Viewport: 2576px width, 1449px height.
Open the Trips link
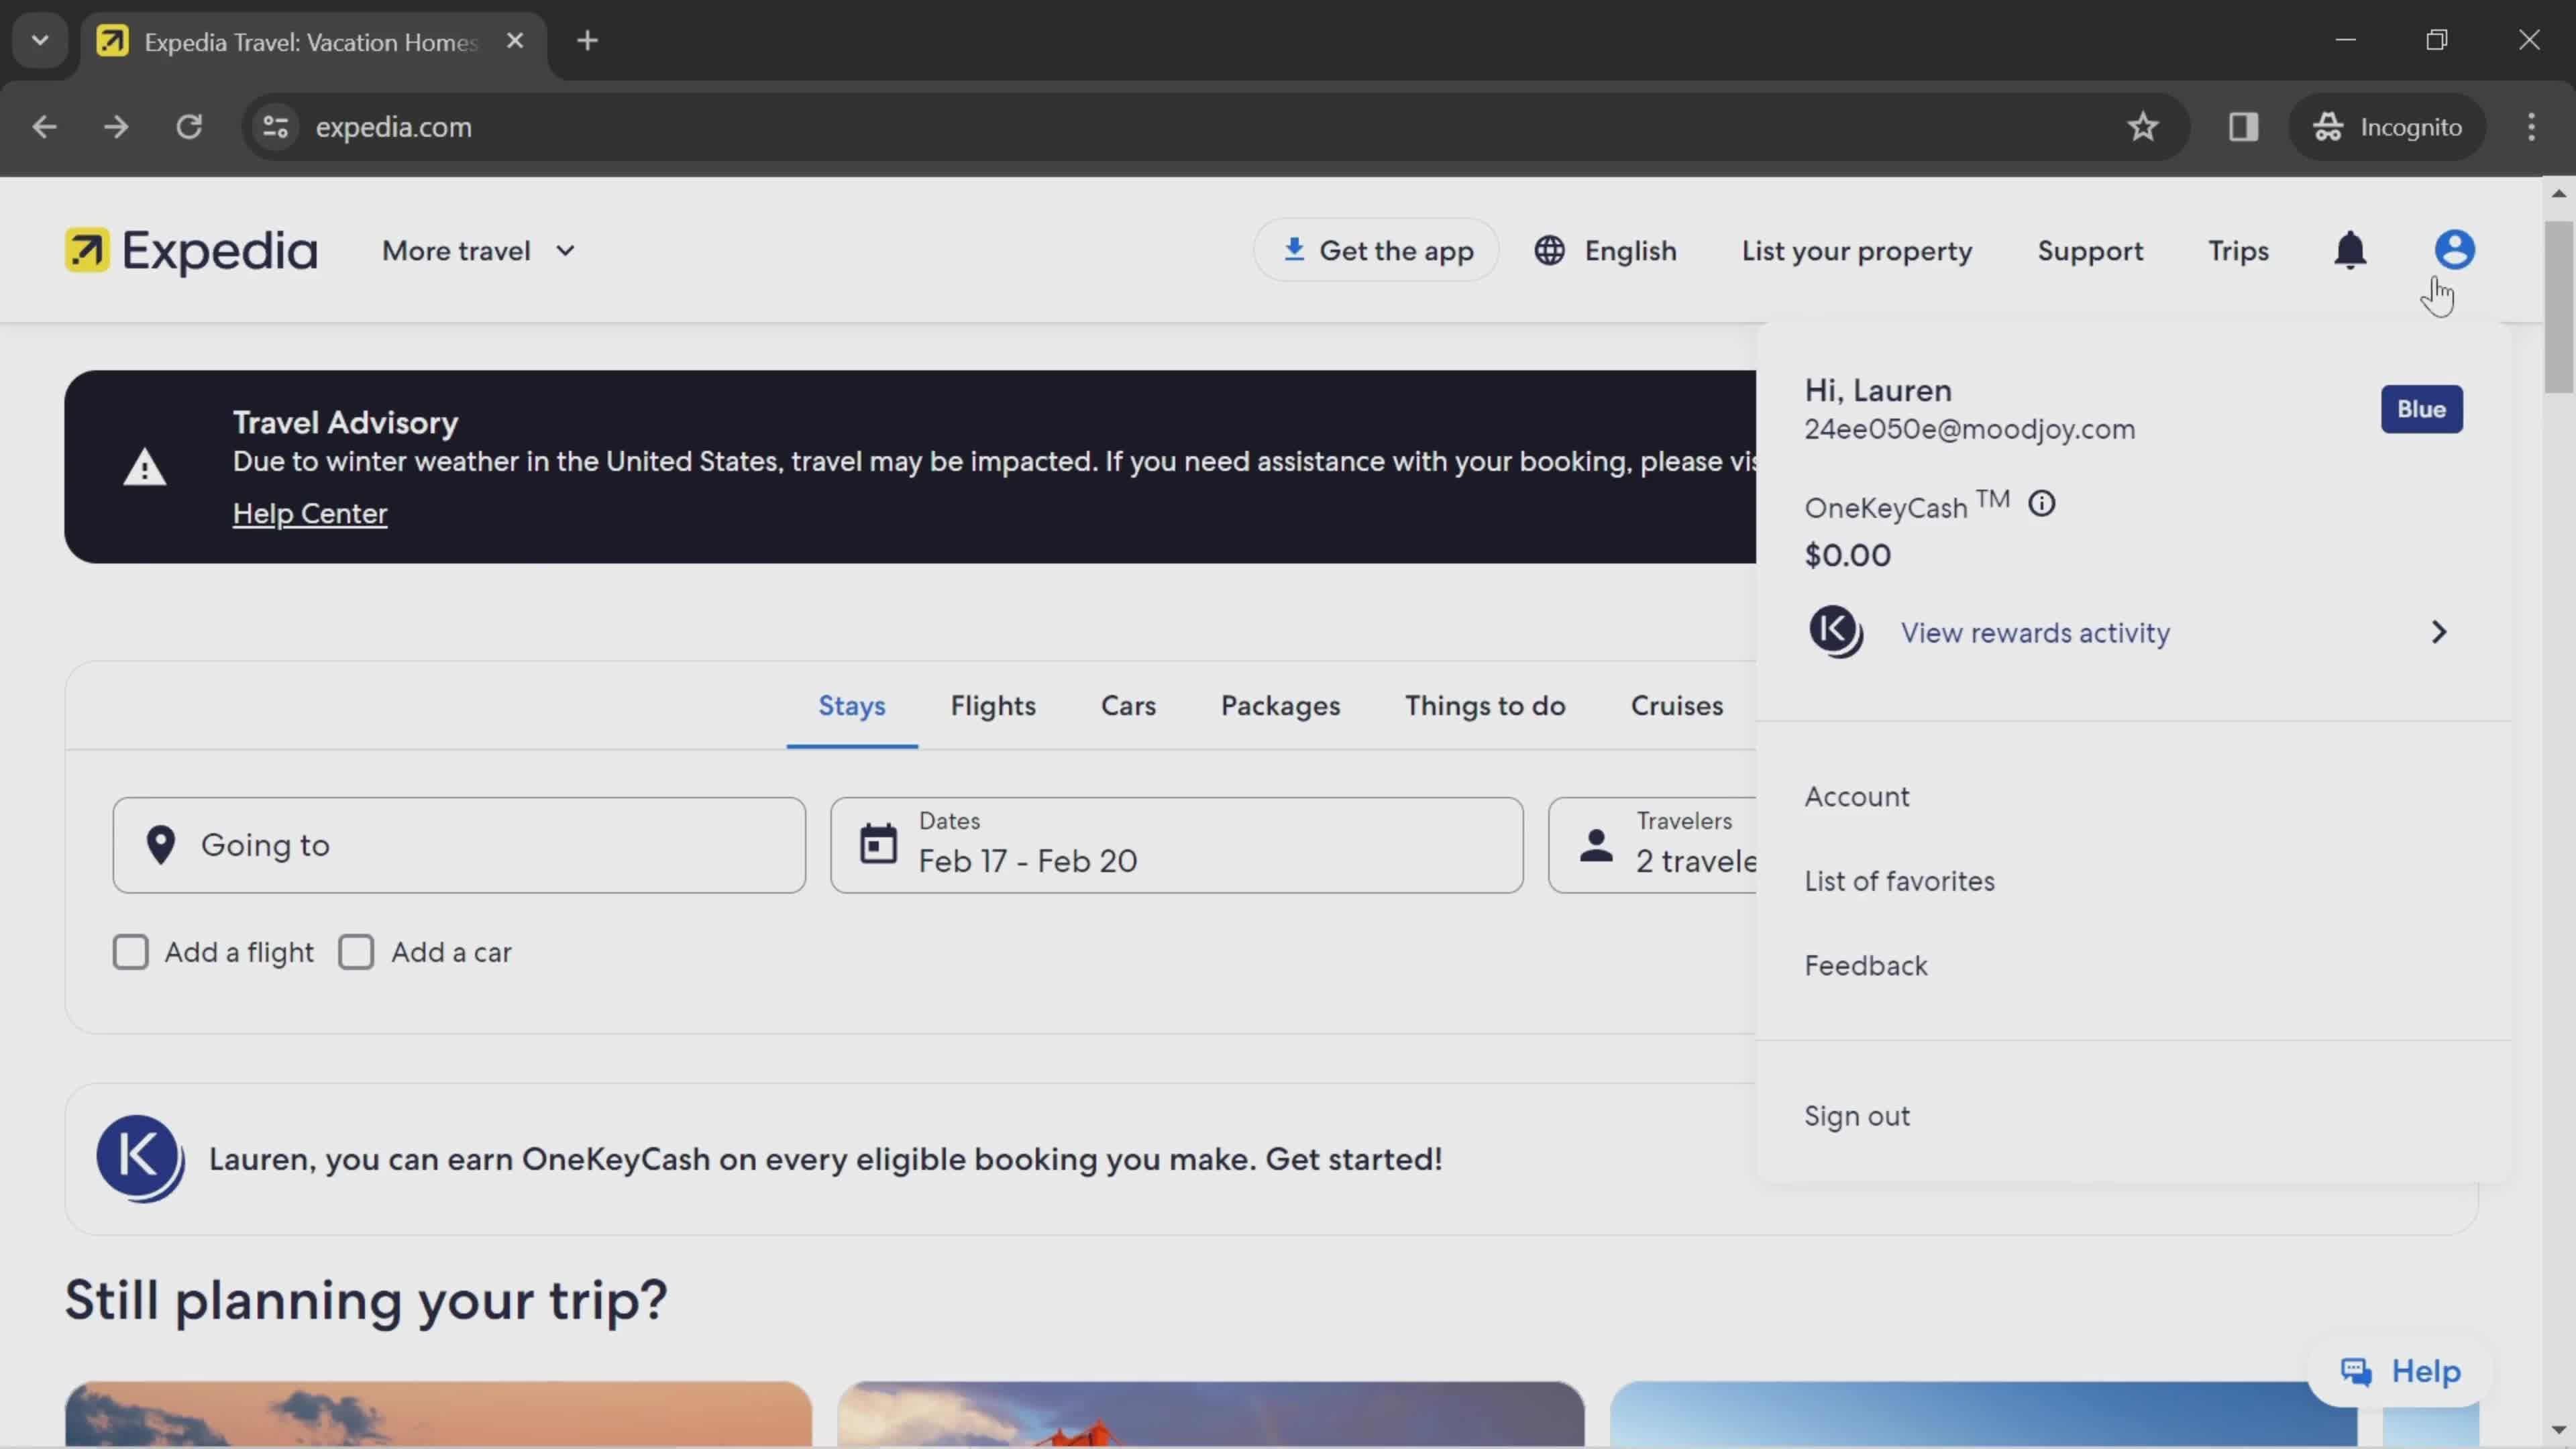click(x=2238, y=251)
